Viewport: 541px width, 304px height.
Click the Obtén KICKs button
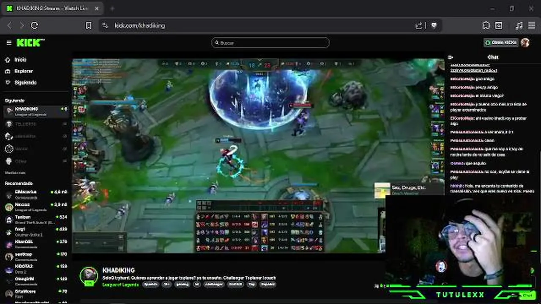click(501, 43)
